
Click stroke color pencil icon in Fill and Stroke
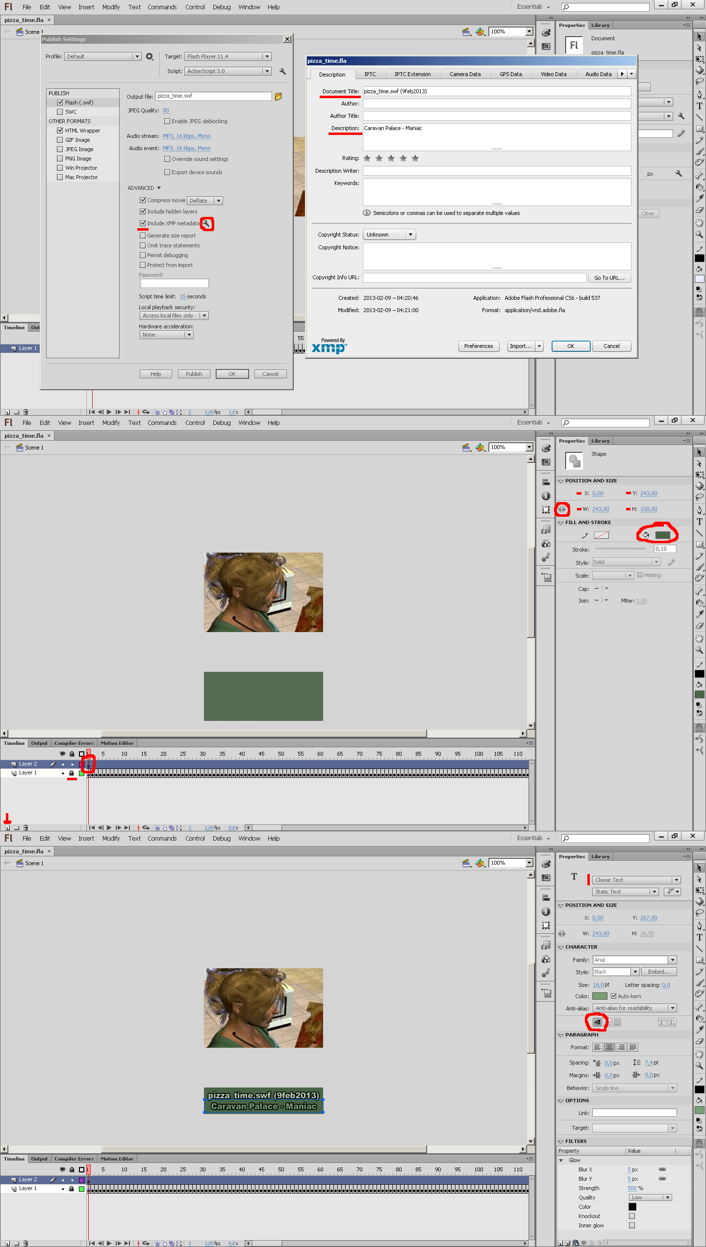[x=585, y=535]
